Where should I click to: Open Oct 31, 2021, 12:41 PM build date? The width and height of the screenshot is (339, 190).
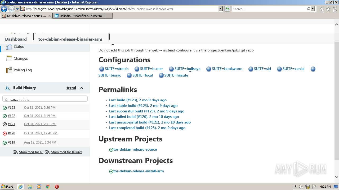pos(41,133)
